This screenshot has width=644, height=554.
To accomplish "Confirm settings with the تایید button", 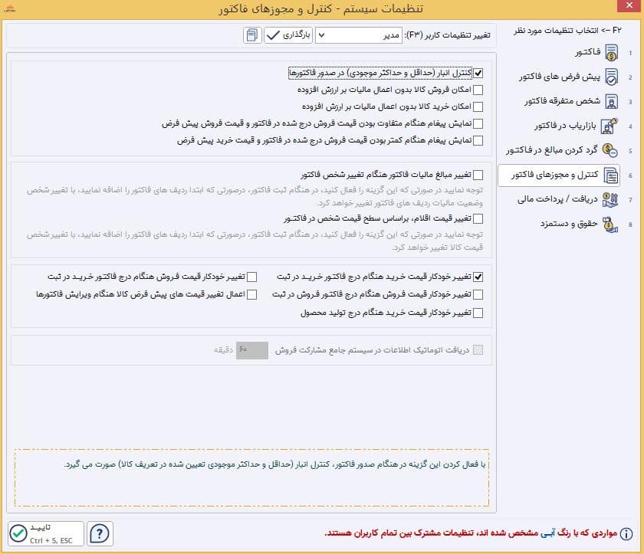I will (x=45, y=533).
